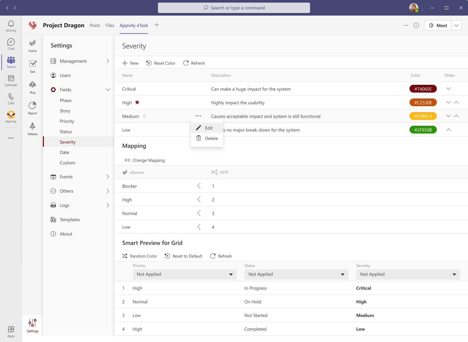Click the Random Color shuffle icon
468x342 pixels.
(x=125, y=256)
